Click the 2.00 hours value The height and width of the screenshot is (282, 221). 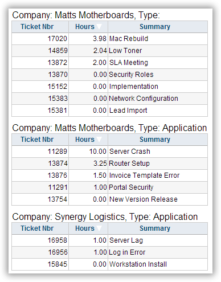tap(100, 63)
